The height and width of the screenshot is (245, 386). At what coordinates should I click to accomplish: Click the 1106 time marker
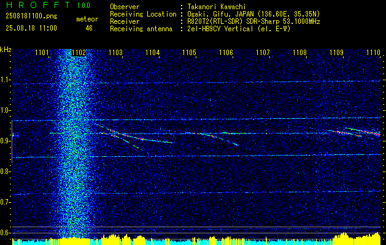(226, 52)
